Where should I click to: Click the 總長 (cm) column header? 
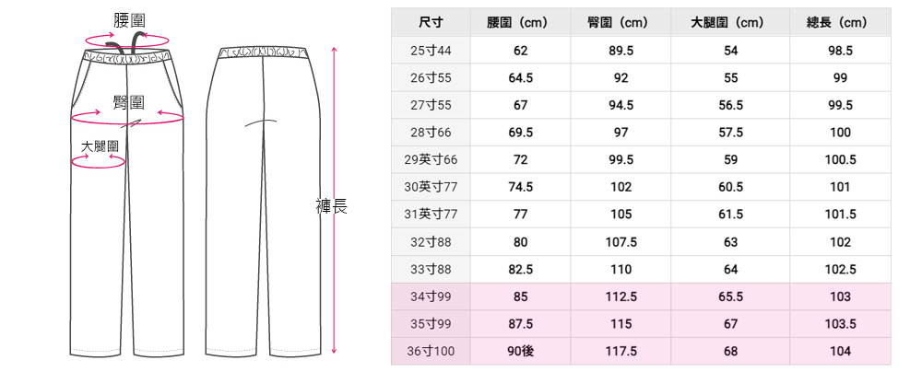click(x=839, y=22)
